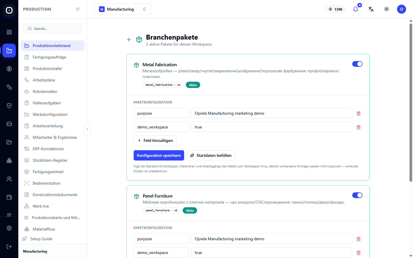Click Startdaten befüllen button
The height and width of the screenshot is (258, 413).
211,155
